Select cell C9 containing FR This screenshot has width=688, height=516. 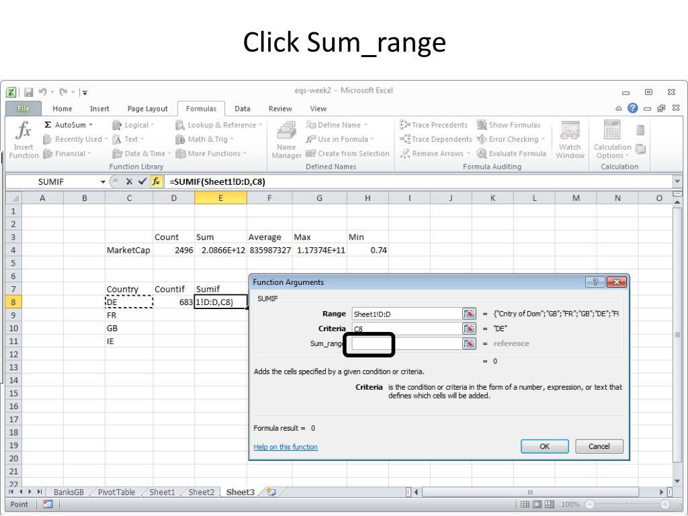(129, 315)
